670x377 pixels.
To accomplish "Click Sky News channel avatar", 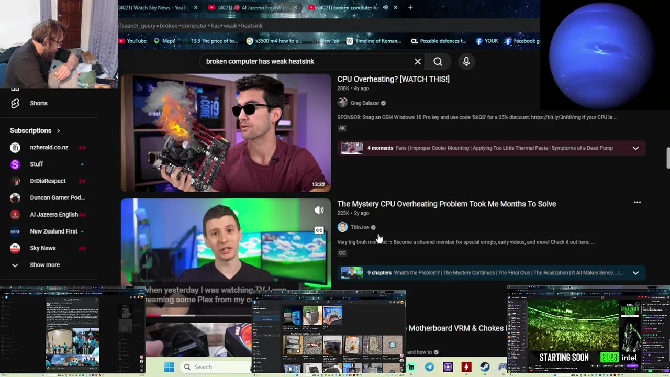I will pyautogui.click(x=15, y=248).
